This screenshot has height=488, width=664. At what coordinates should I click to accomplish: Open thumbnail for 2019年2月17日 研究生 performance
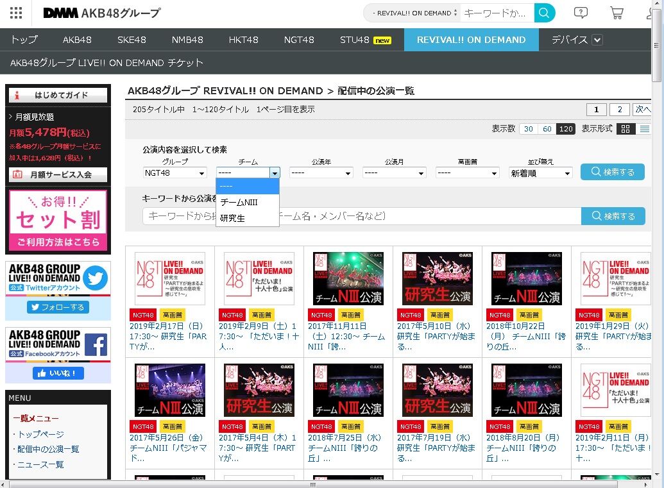click(170, 278)
